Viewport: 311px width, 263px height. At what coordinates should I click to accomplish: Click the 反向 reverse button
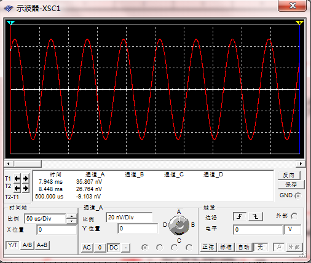(289, 175)
